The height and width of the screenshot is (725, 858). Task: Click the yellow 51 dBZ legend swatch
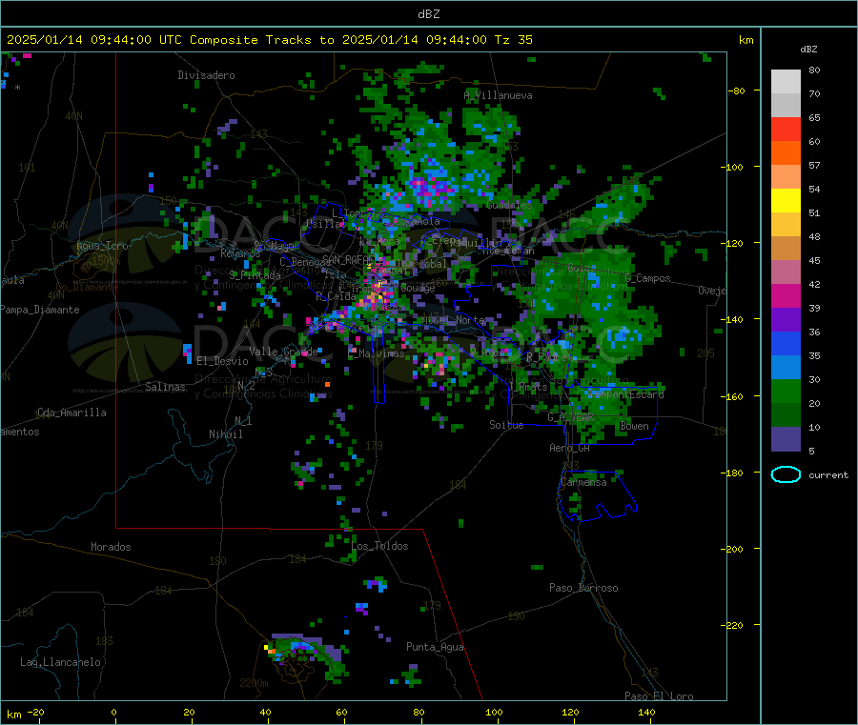click(x=786, y=201)
